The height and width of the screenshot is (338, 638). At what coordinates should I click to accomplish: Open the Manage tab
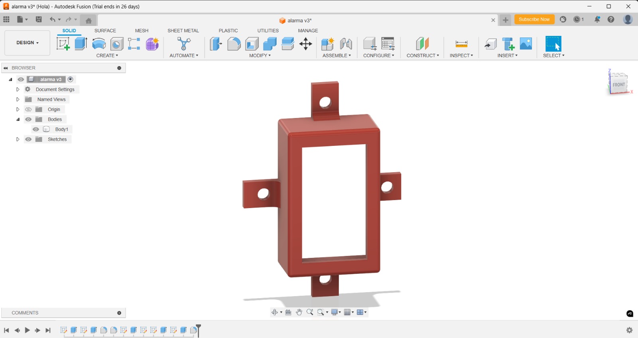point(308,31)
